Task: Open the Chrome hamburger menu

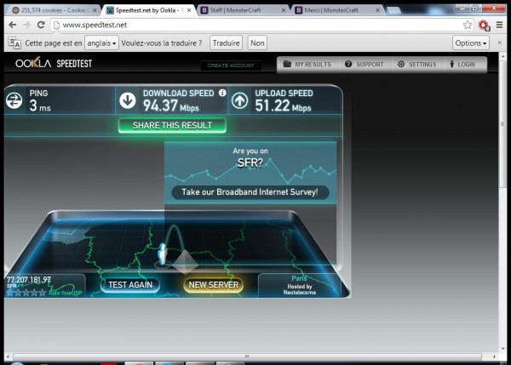Action: tap(499, 25)
